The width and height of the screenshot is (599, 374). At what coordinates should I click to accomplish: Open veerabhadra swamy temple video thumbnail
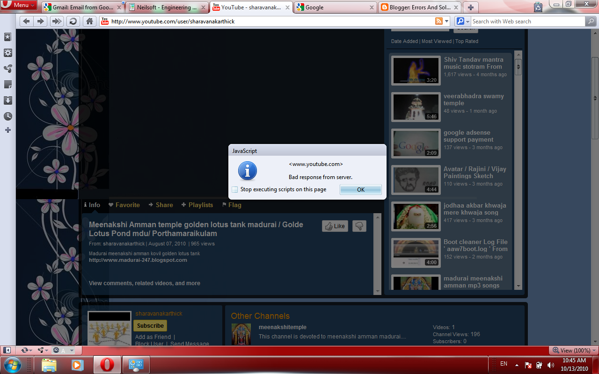pyautogui.click(x=416, y=107)
